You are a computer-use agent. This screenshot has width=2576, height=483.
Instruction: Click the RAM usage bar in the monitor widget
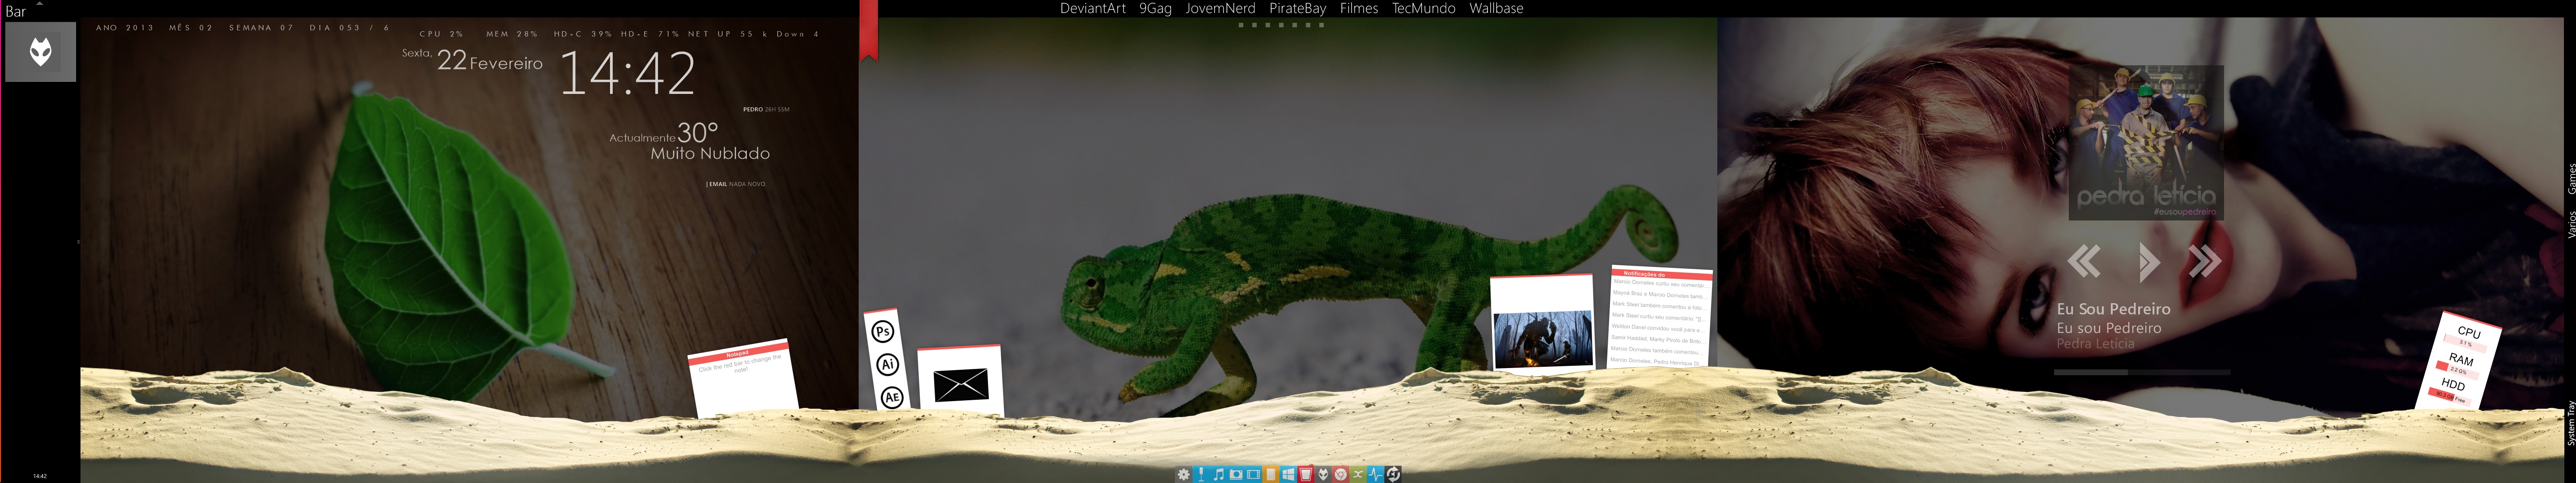click(2457, 371)
